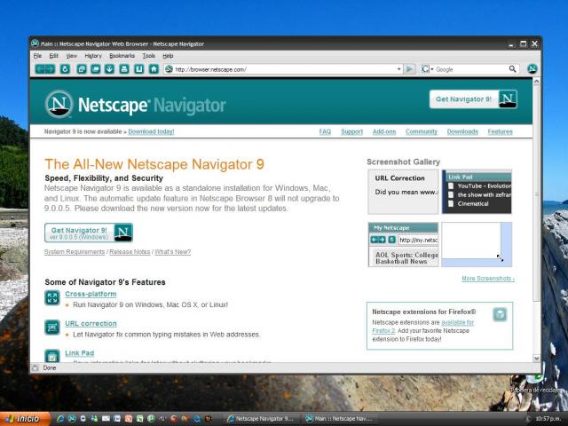Click the Netscape throbber logo in the toolbar
The height and width of the screenshot is (426, 568).
[532, 68]
